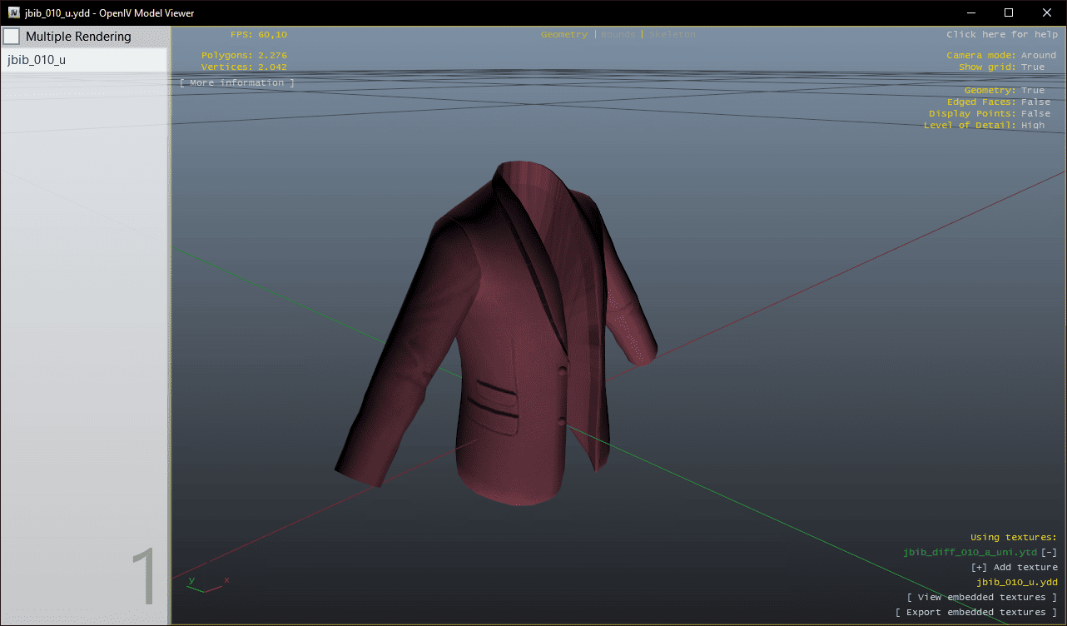Enable the Multiple Rendering checkbox

pyautogui.click(x=12, y=37)
